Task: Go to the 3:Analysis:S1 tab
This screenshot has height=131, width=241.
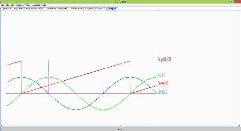Action: click(x=76, y=9)
